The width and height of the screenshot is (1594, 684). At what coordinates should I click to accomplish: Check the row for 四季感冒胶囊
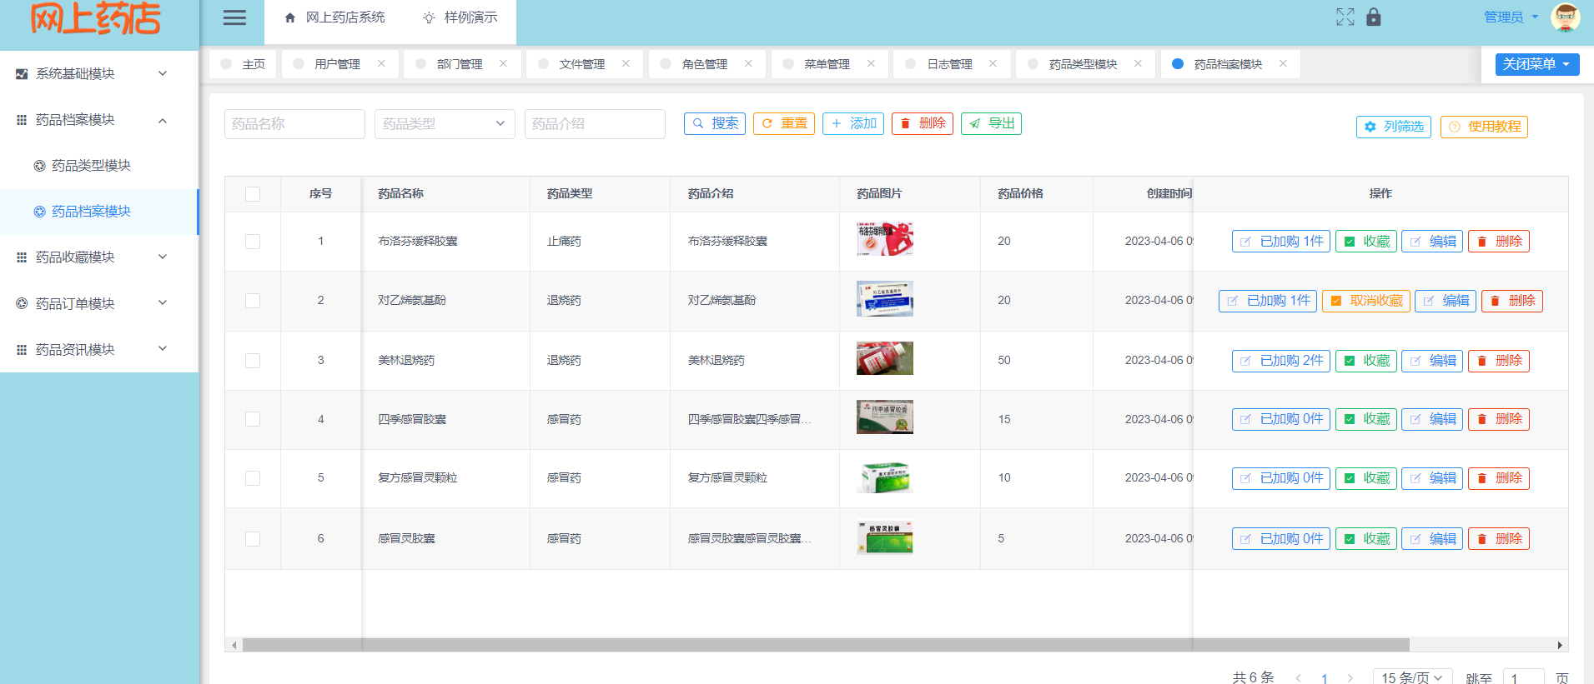pyautogui.click(x=253, y=419)
